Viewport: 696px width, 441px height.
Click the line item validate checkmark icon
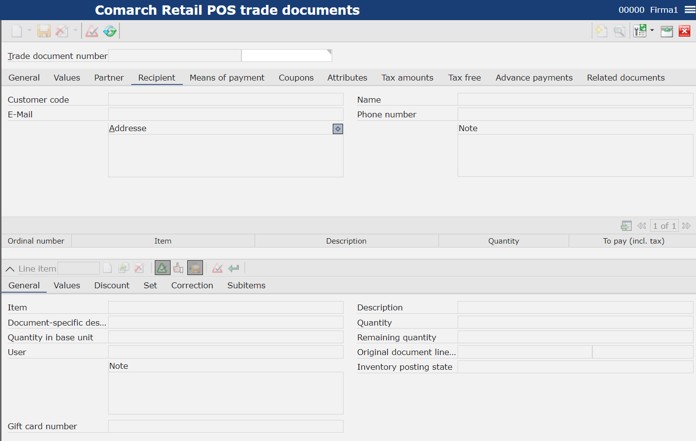217,268
